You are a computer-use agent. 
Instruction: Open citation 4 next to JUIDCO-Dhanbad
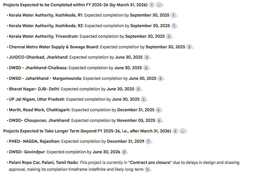click(x=147, y=58)
